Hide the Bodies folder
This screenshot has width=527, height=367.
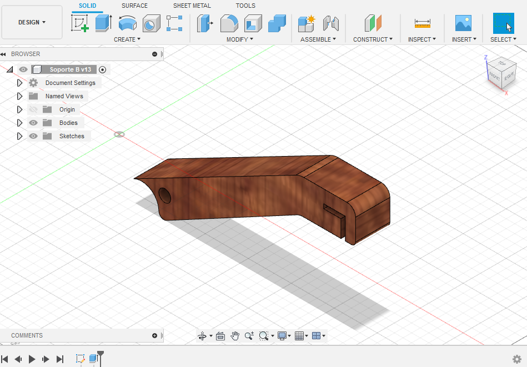pos(33,123)
